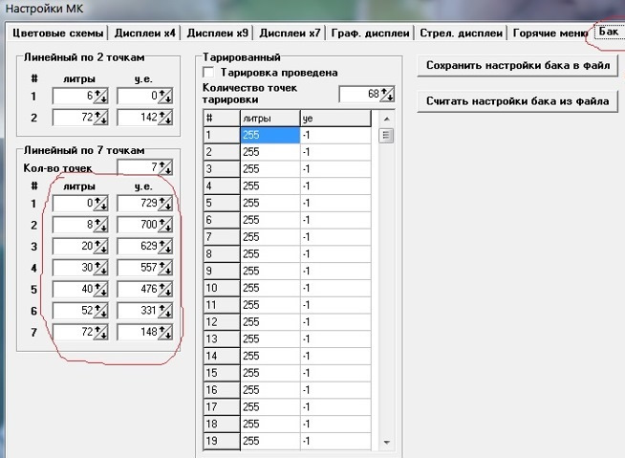This screenshot has width=625, height=458.
Task: Click the 2-point row 2 у.е. spinner showing 142
Action: pos(165,118)
